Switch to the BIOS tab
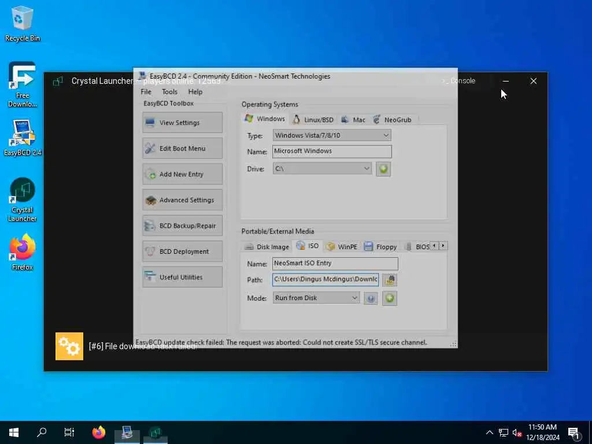The image size is (592, 444). 417,247
